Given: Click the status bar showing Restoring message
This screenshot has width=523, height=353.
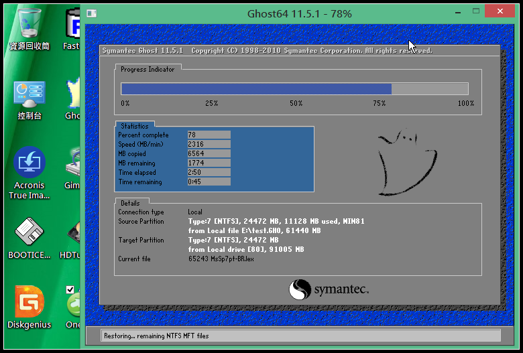Looking at the screenshot, I should [x=300, y=336].
